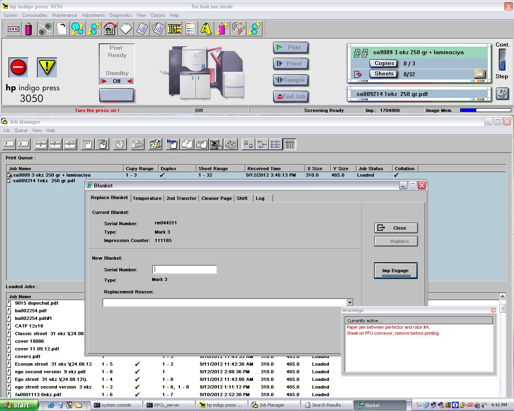Open the Consumables menu
The height and width of the screenshot is (411, 514).
(35, 15)
